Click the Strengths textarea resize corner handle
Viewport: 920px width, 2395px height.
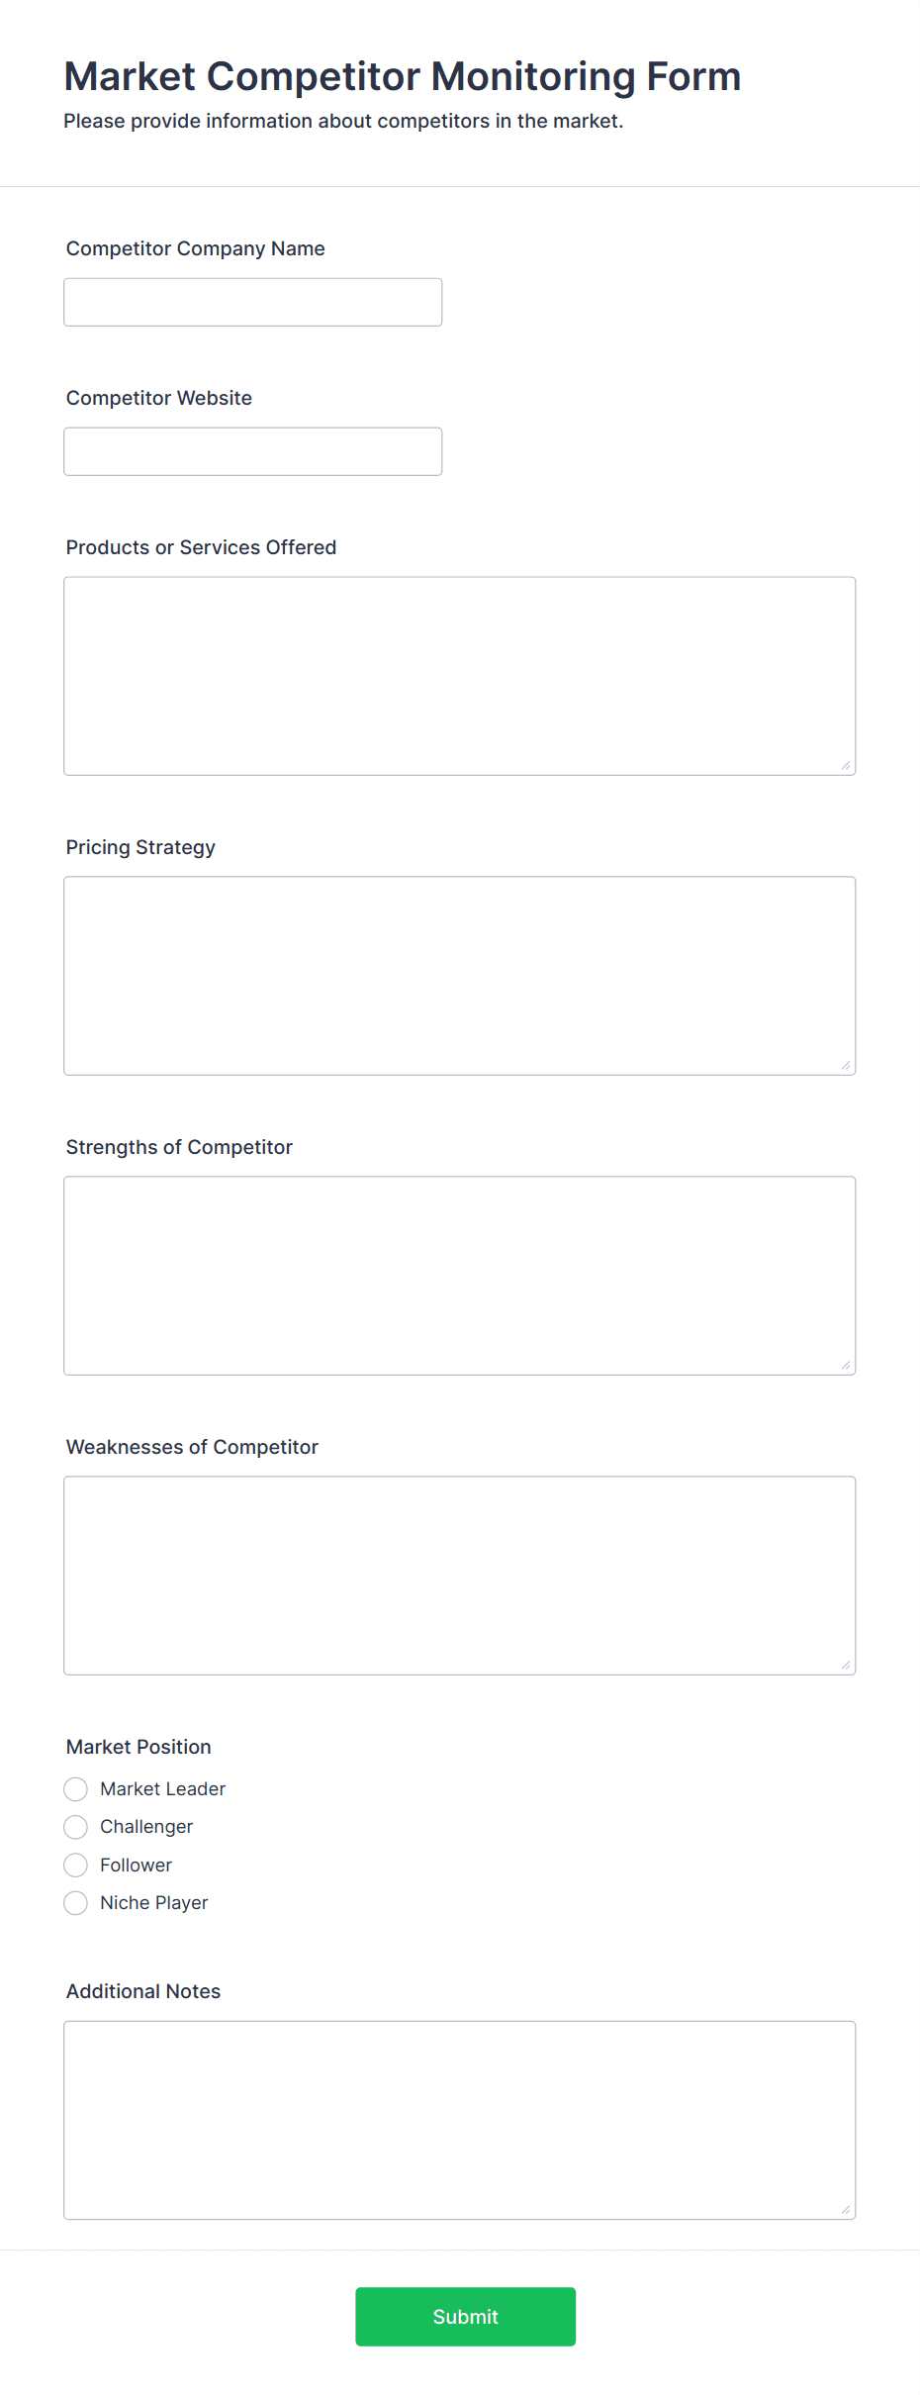click(846, 1365)
